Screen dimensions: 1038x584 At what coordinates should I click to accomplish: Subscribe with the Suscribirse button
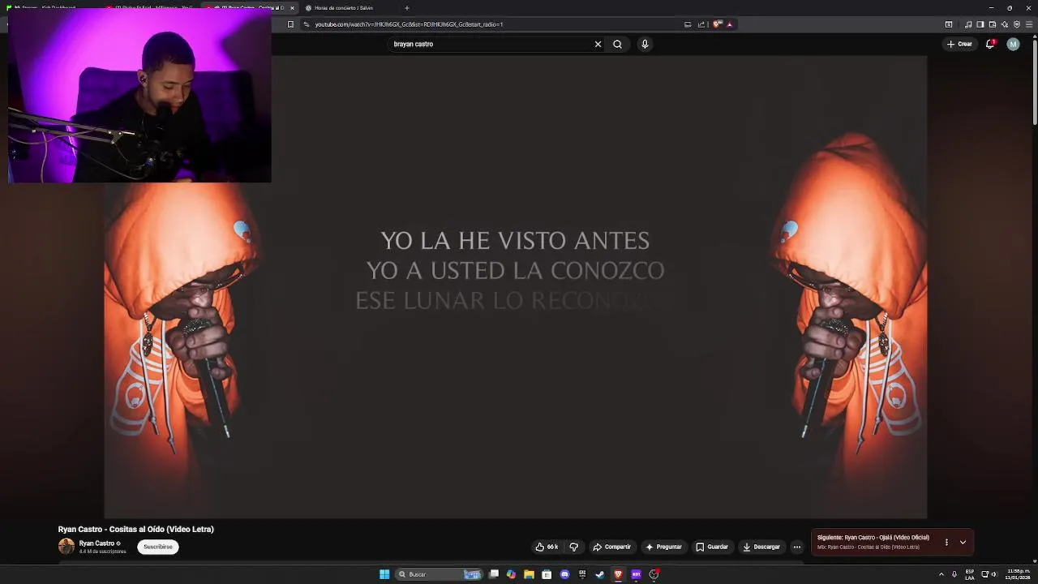tap(158, 547)
